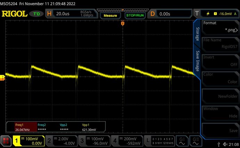Select the Freq2 measurement item

click(42, 127)
